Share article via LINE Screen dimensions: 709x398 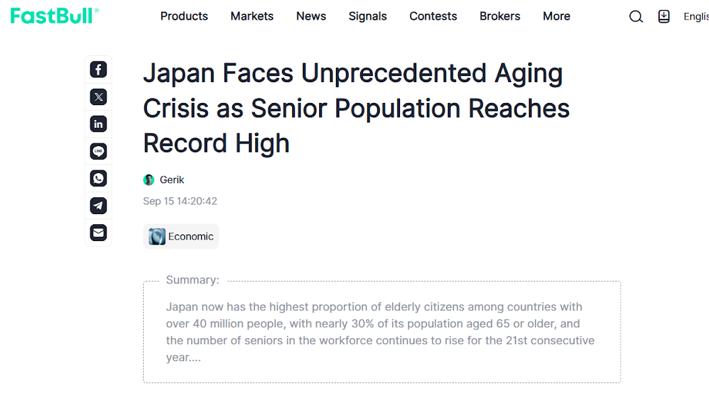[x=98, y=152]
